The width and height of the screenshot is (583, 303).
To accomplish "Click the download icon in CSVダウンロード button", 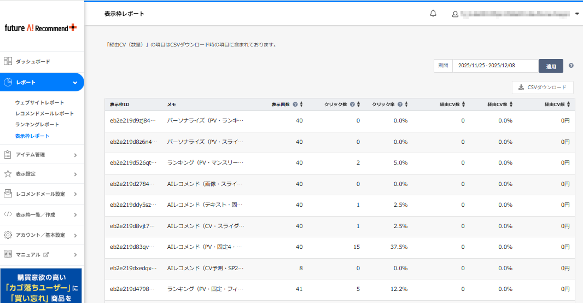I will 521,88.
